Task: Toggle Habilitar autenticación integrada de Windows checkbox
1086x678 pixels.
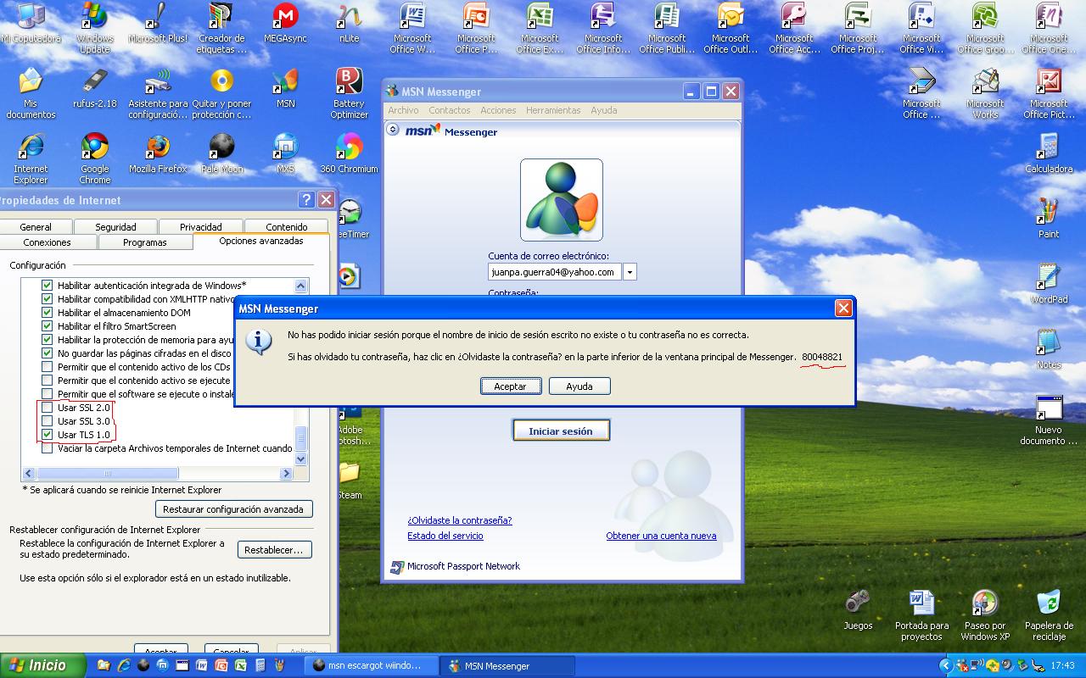Action: (x=48, y=286)
